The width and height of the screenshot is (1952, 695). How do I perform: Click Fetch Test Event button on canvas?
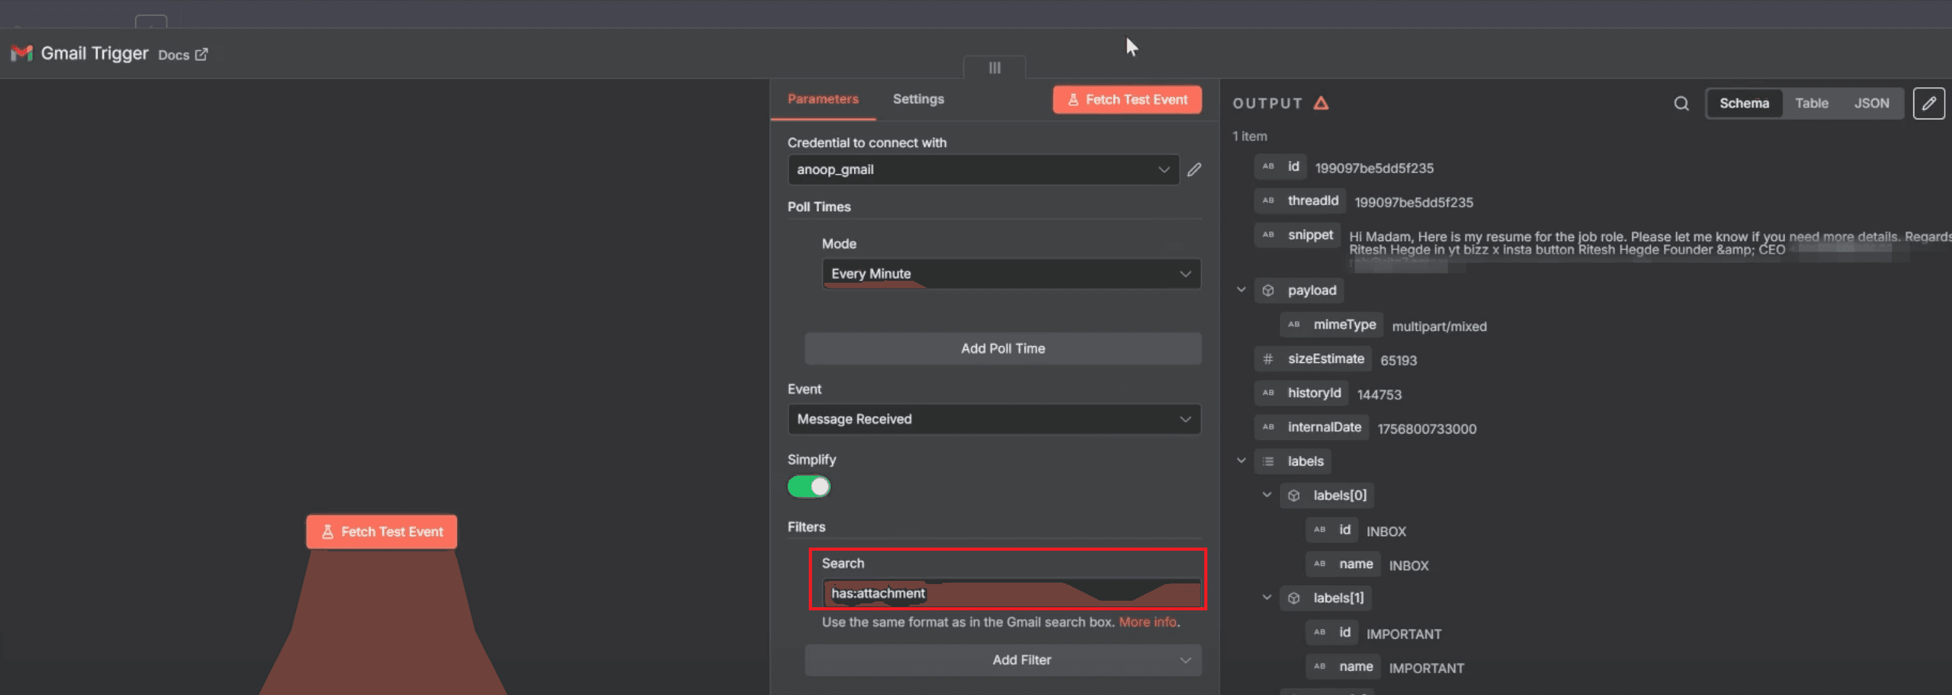tap(381, 532)
